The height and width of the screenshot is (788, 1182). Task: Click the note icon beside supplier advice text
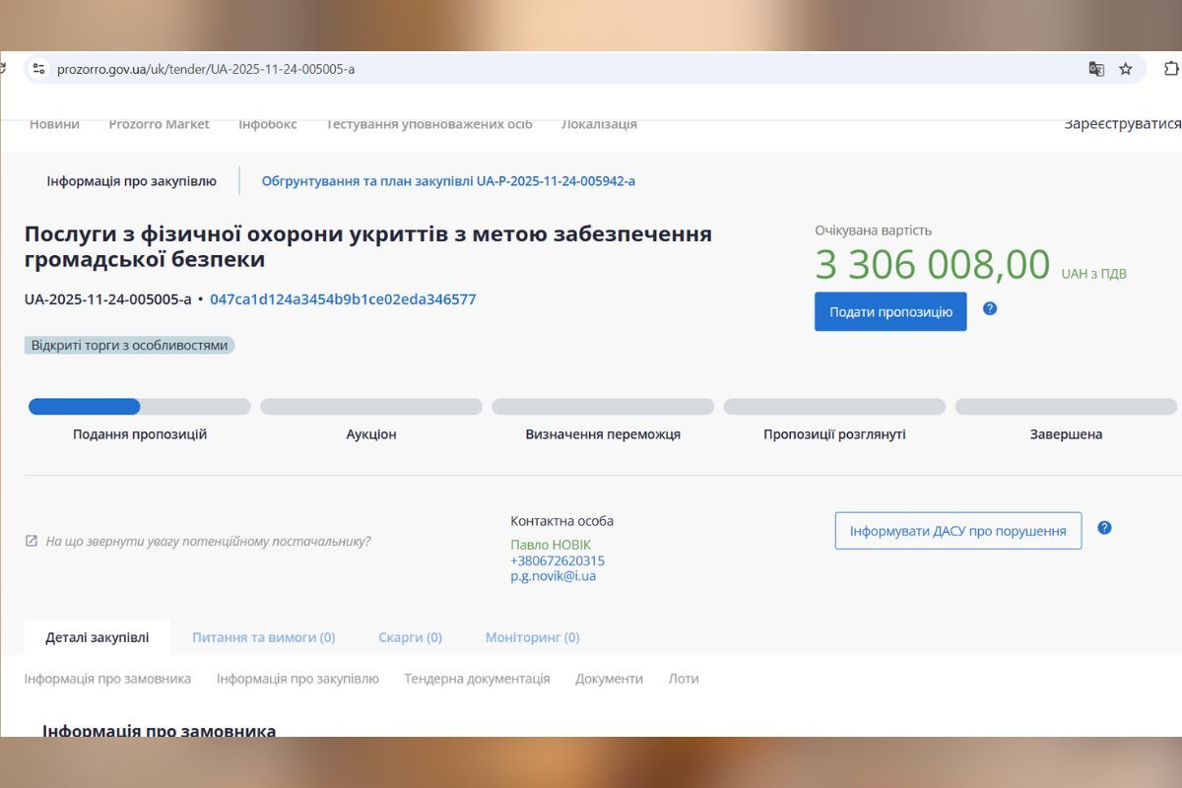(x=31, y=540)
